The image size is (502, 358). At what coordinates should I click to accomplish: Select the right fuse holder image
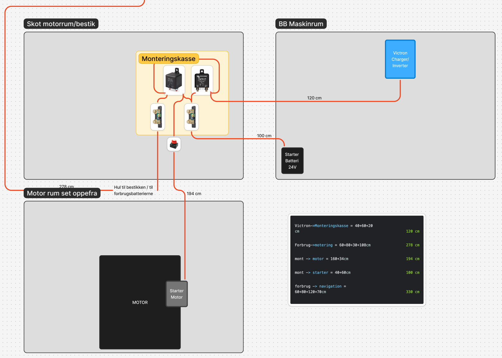191,117
